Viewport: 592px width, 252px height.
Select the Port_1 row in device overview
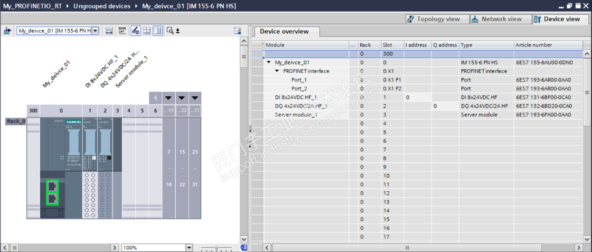[x=423, y=80]
